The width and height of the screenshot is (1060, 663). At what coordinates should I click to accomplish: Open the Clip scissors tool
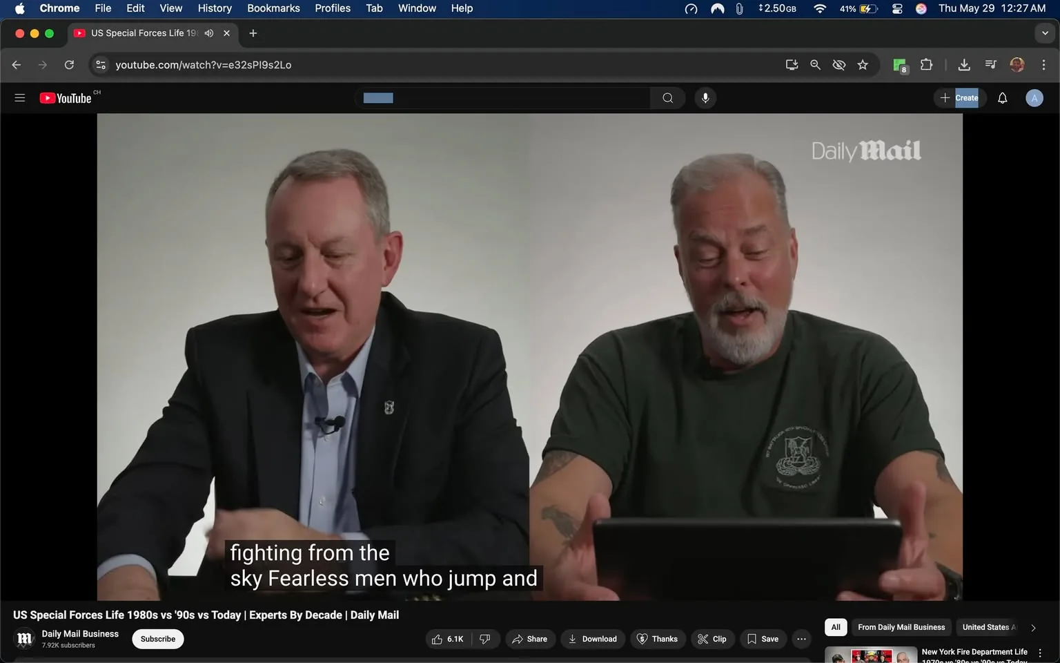(x=711, y=639)
